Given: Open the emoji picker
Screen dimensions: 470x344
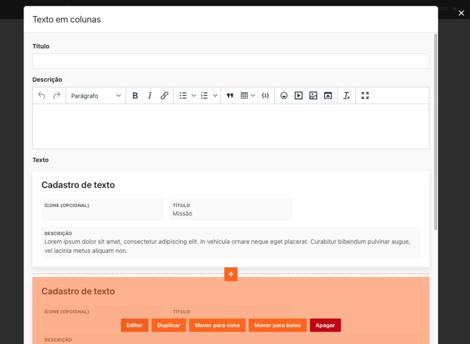Looking at the screenshot, I should [284, 95].
